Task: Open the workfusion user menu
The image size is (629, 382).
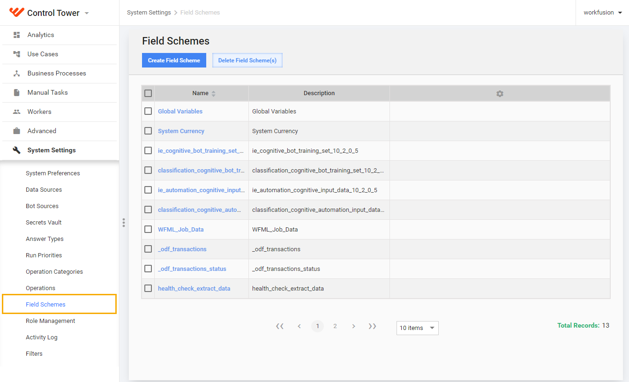Action: click(x=603, y=13)
